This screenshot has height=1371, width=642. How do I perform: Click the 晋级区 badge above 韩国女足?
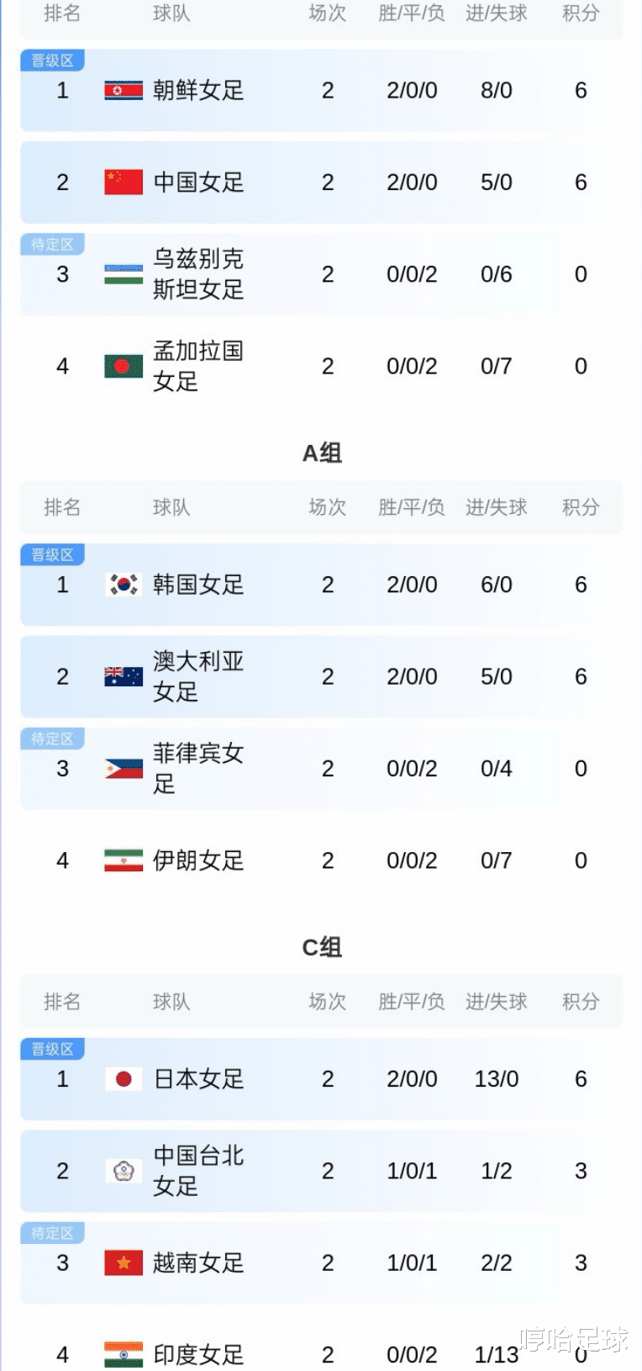click(x=52, y=555)
